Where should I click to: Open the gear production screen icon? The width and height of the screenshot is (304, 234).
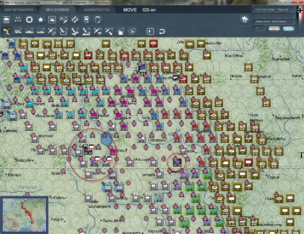[29, 20]
